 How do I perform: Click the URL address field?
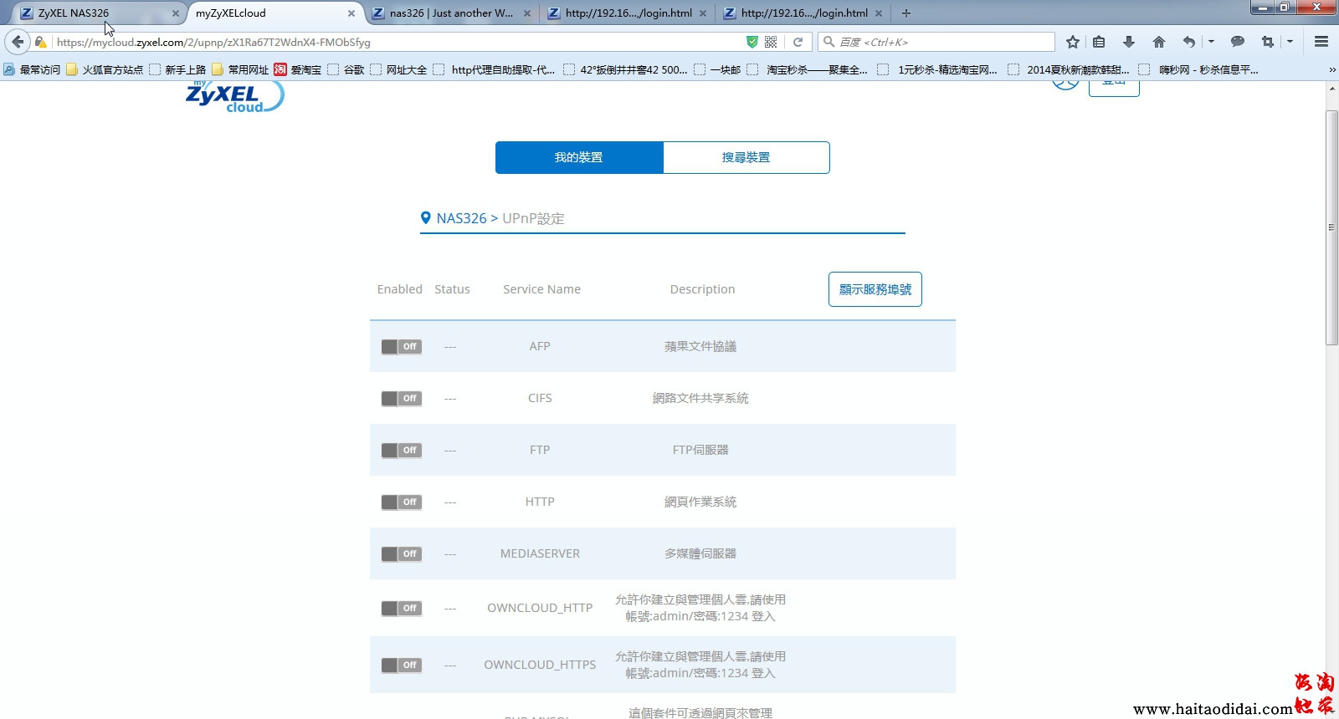tap(398, 42)
